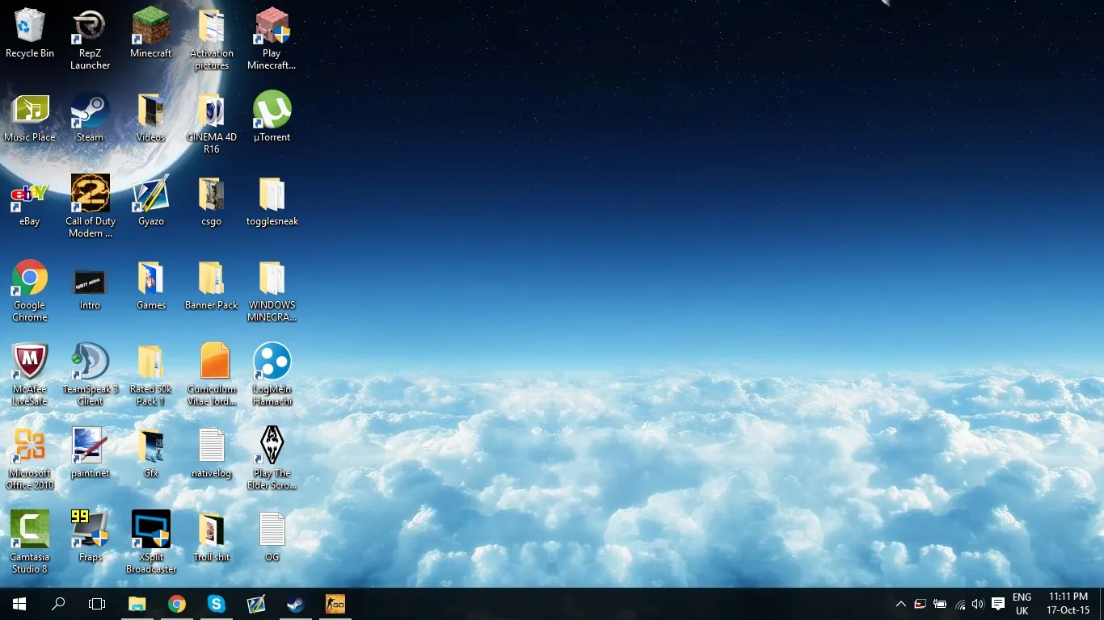The height and width of the screenshot is (620, 1104).
Task: Click the Rated 50k Pack 1 folder
Action: click(x=151, y=375)
